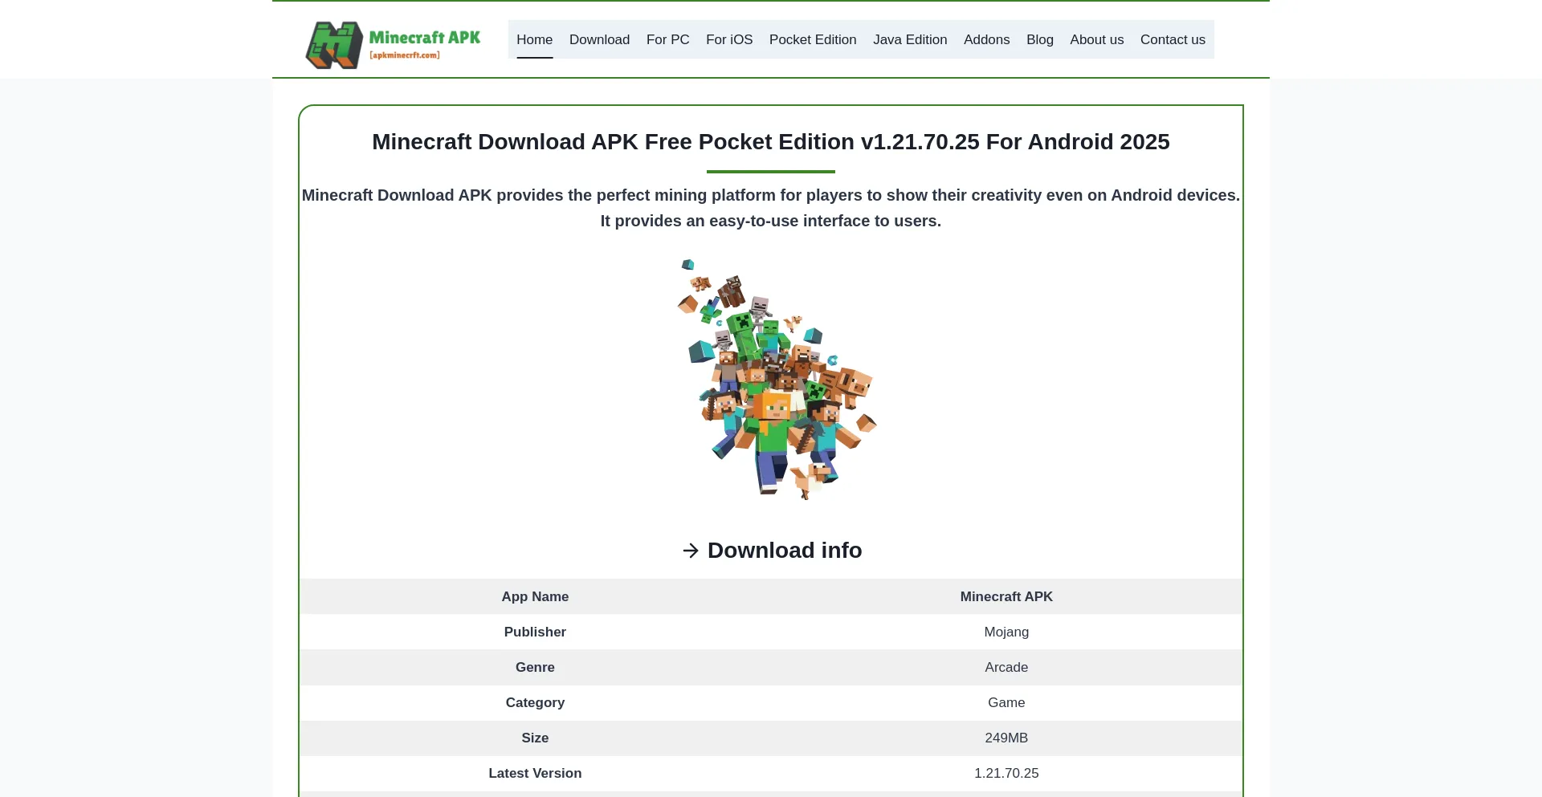
Task: Open the Addons menu item
Action: click(x=986, y=39)
